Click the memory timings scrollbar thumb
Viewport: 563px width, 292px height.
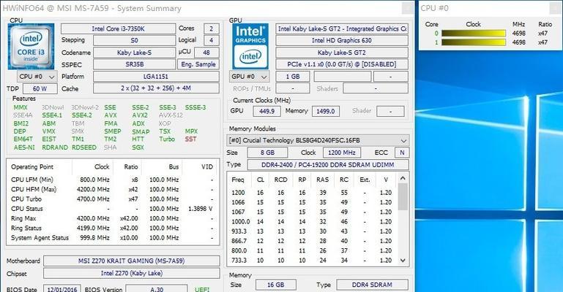coord(403,196)
